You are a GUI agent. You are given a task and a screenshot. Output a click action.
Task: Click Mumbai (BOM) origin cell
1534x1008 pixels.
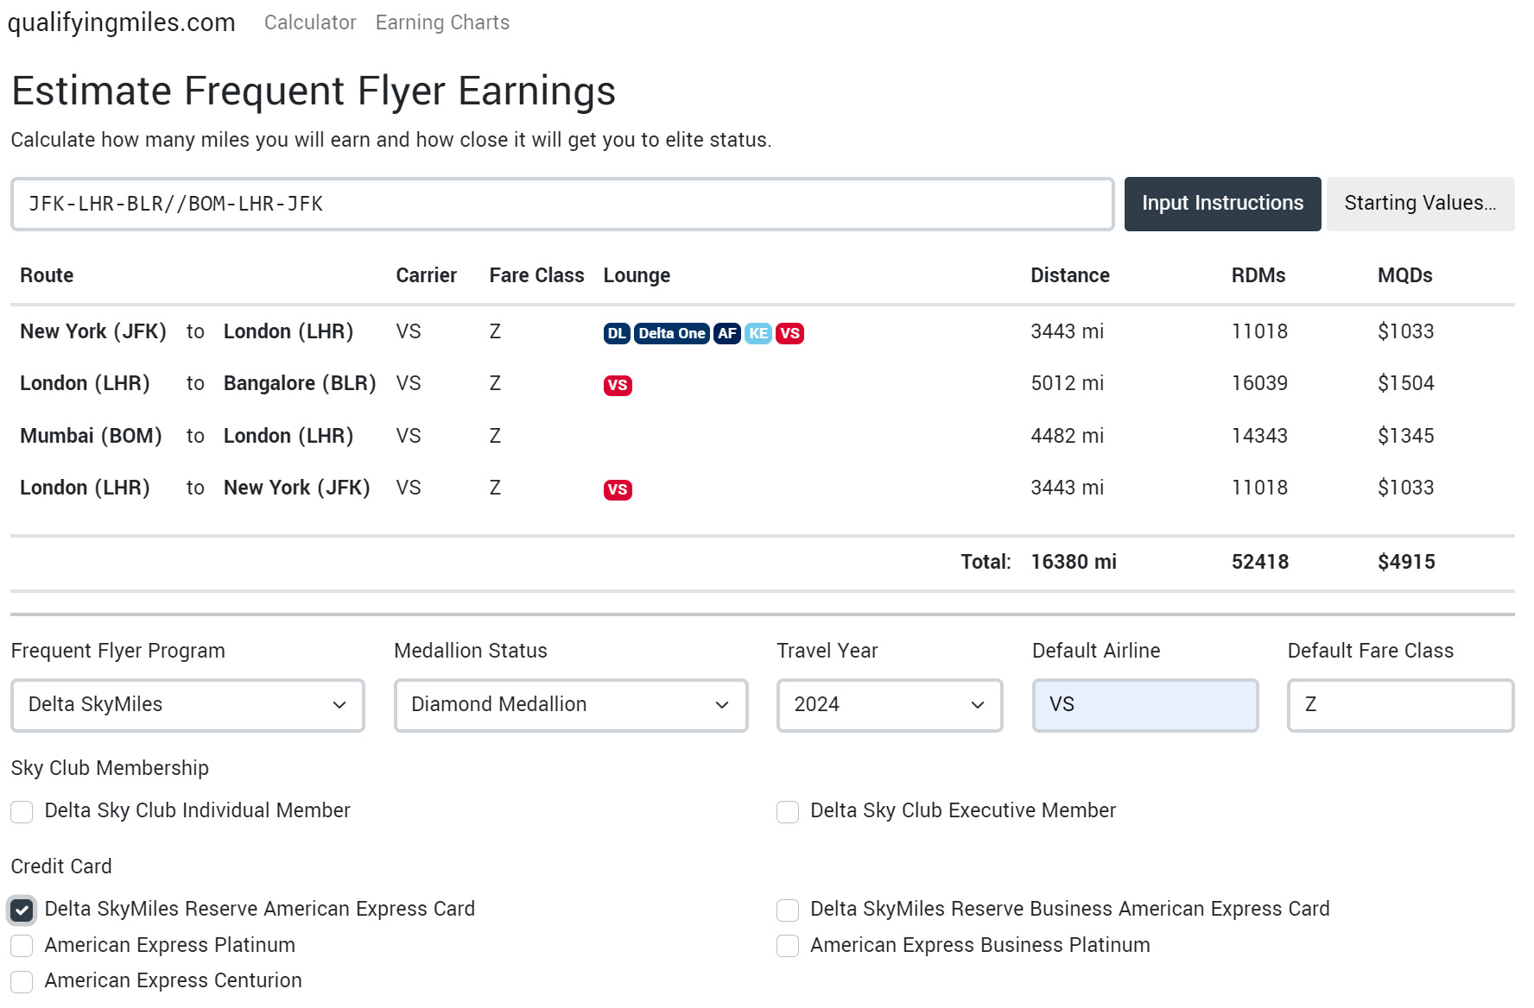[91, 436]
